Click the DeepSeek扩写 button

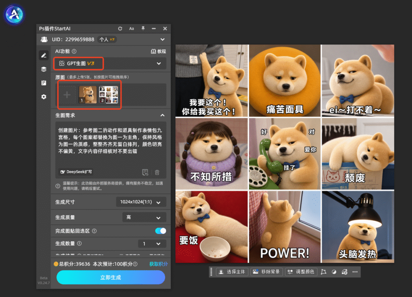tap(76, 172)
